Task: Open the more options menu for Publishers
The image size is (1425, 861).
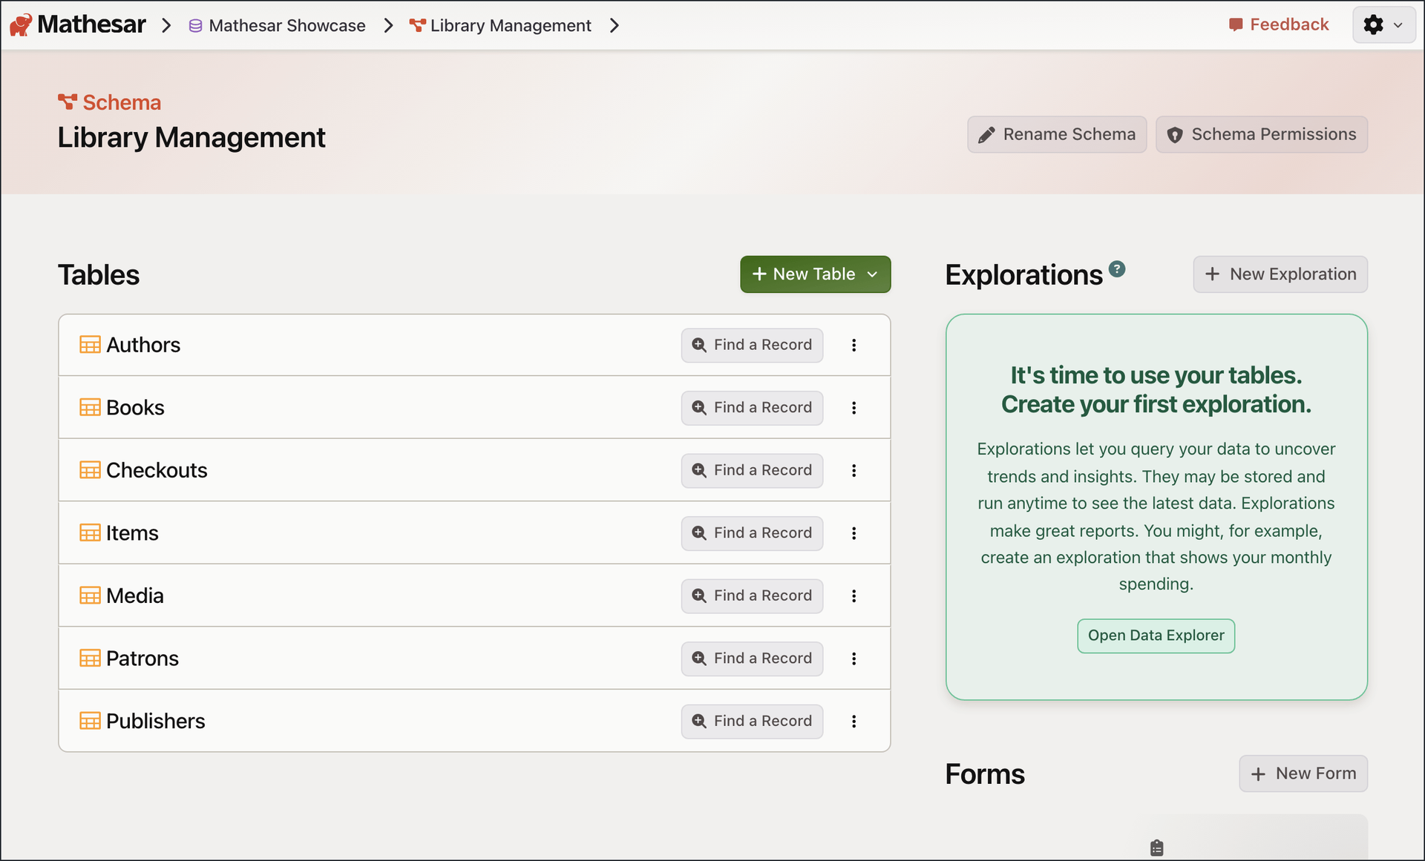Action: click(x=854, y=722)
